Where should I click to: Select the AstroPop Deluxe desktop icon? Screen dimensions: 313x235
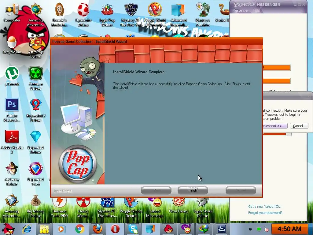(x=35, y=47)
